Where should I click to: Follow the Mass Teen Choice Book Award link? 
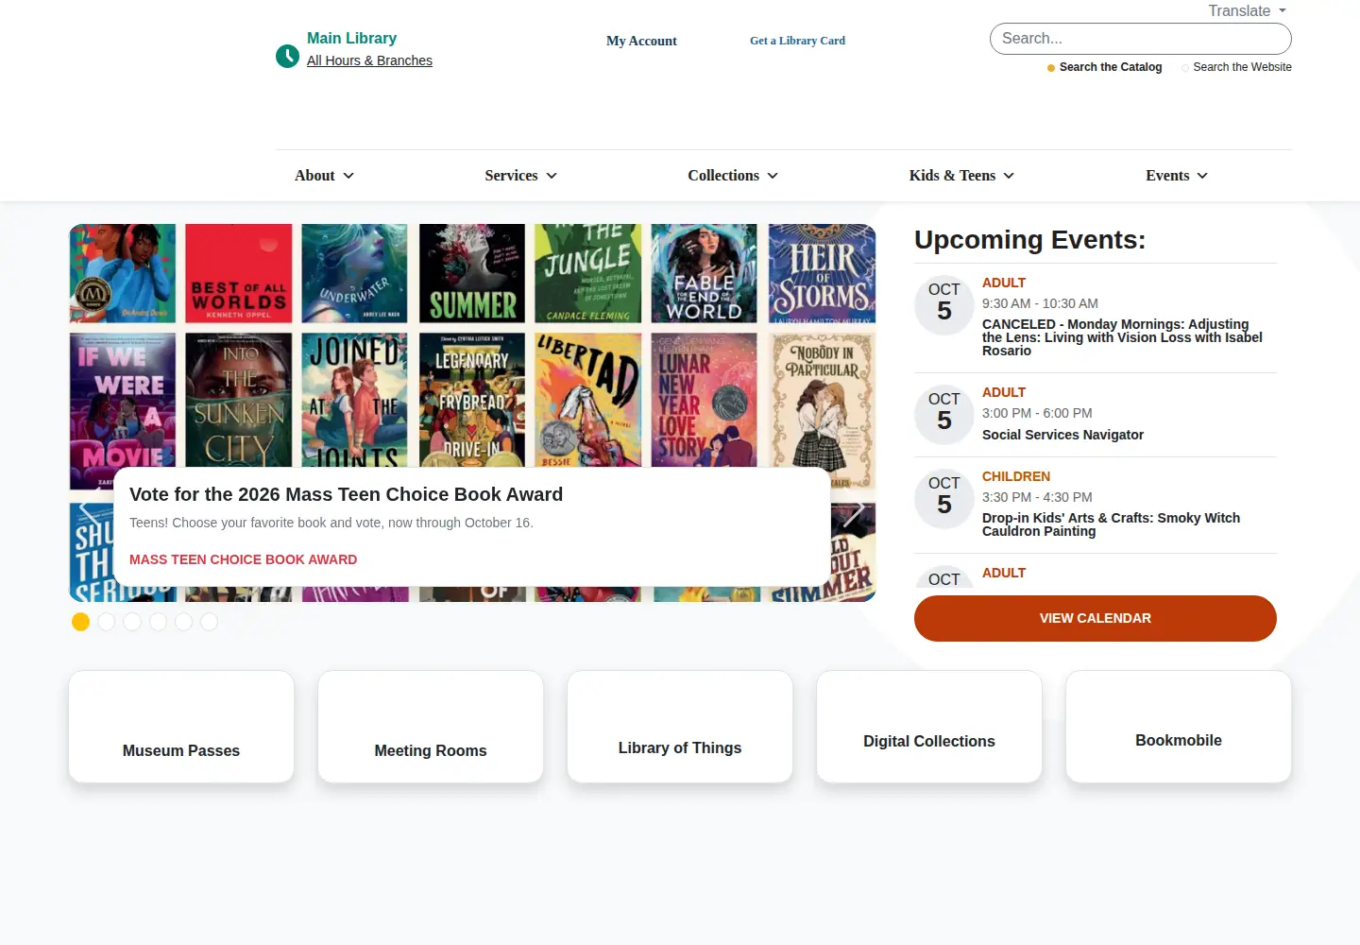coord(243,559)
